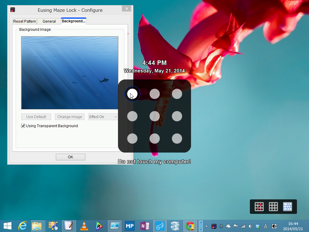The width and height of the screenshot is (309, 232).
Task: Click the middle-left pattern dot
Action: 132,116
